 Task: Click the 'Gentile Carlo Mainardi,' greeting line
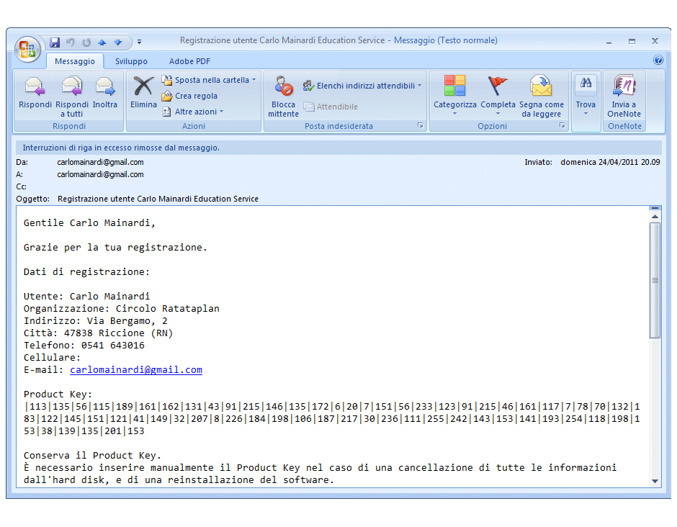(x=89, y=223)
